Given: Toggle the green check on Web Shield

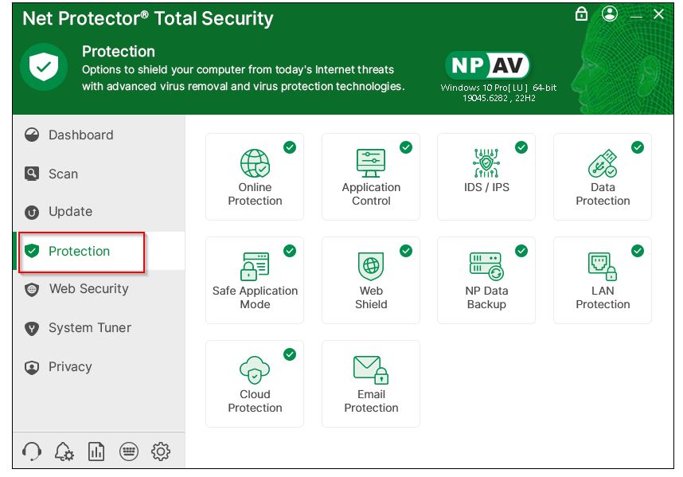Looking at the screenshot, I should coord(406,251).
